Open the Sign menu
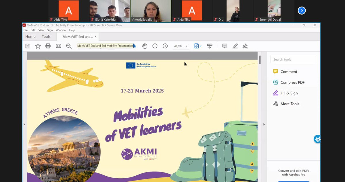The width and height of the screenshot is (345, 182). (x=50, y=30)
